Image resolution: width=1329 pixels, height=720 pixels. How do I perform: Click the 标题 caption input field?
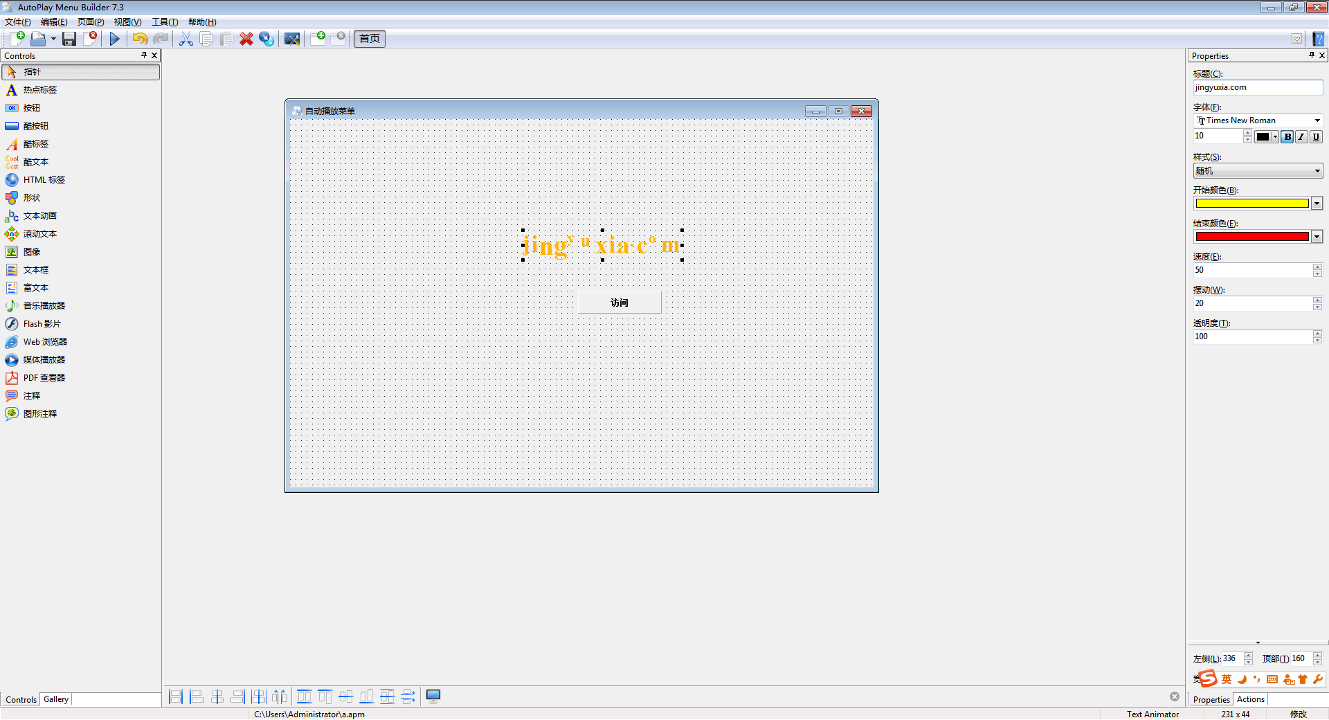(1258, 87)
